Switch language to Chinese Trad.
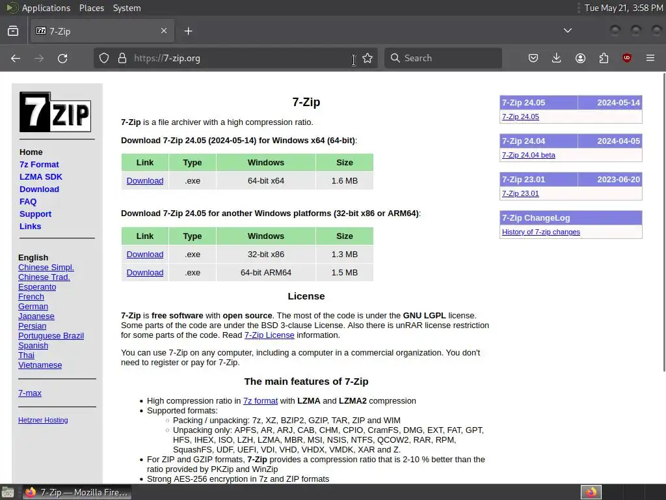Screen dimensions: 666x500 [x=44, y=277]
